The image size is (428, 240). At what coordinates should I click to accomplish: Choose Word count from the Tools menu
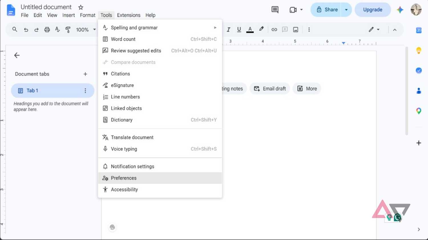coord(160,39)
